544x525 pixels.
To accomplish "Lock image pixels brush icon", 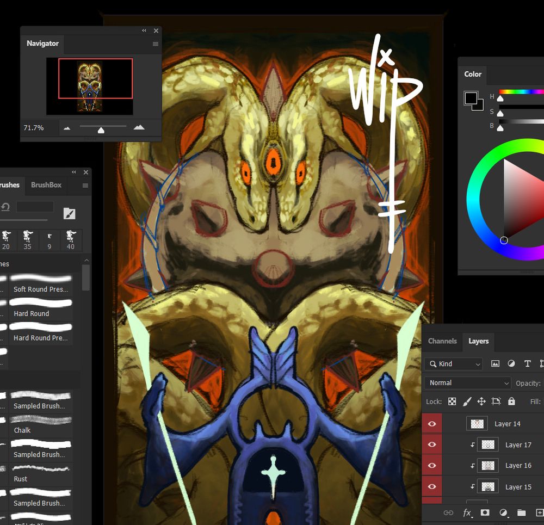I will (467, 402).
